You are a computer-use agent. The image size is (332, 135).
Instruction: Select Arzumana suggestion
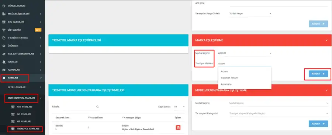click(245, 84)
